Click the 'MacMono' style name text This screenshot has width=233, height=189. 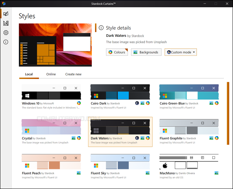pyautogui.click(x=167, y=173)
